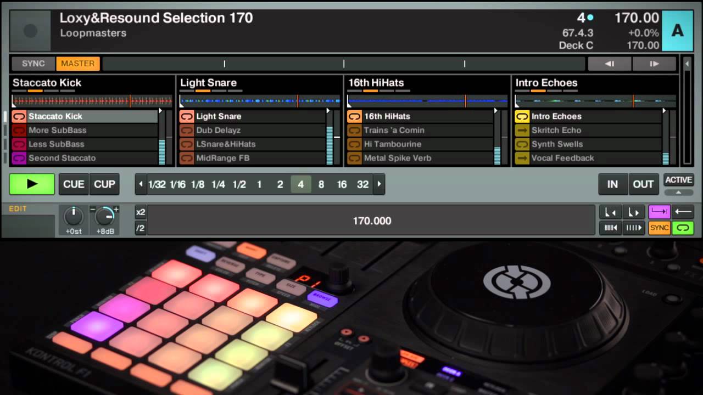The image size is (703, 395).
Task: Click the loop icon beside Less SubBass
Action: coord(19,144)
